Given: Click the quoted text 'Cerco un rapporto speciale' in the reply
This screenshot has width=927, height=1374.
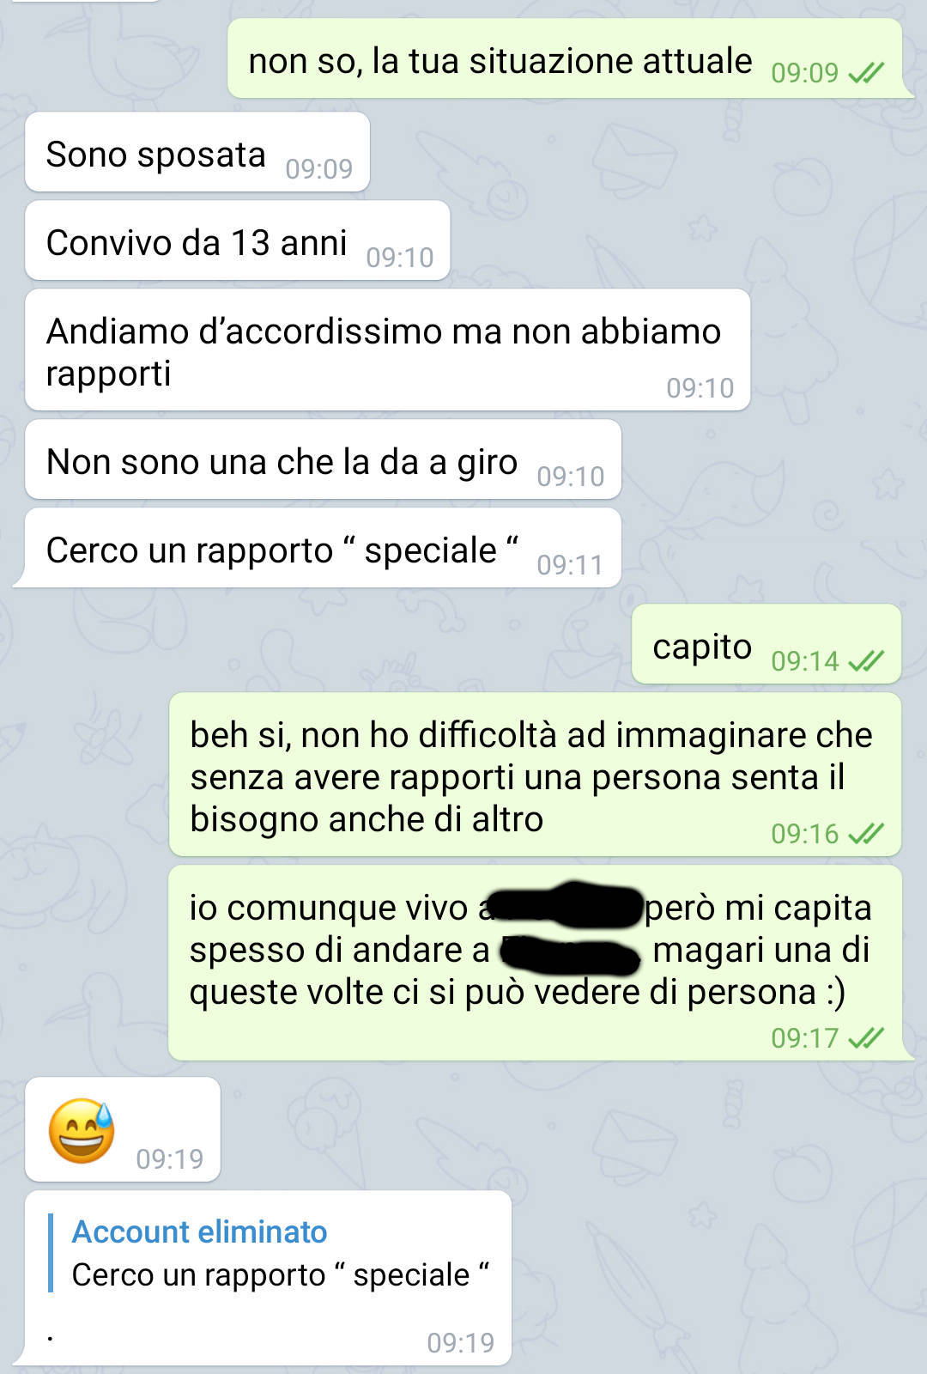Looking at the screenshot, I should click(281, 1275).
